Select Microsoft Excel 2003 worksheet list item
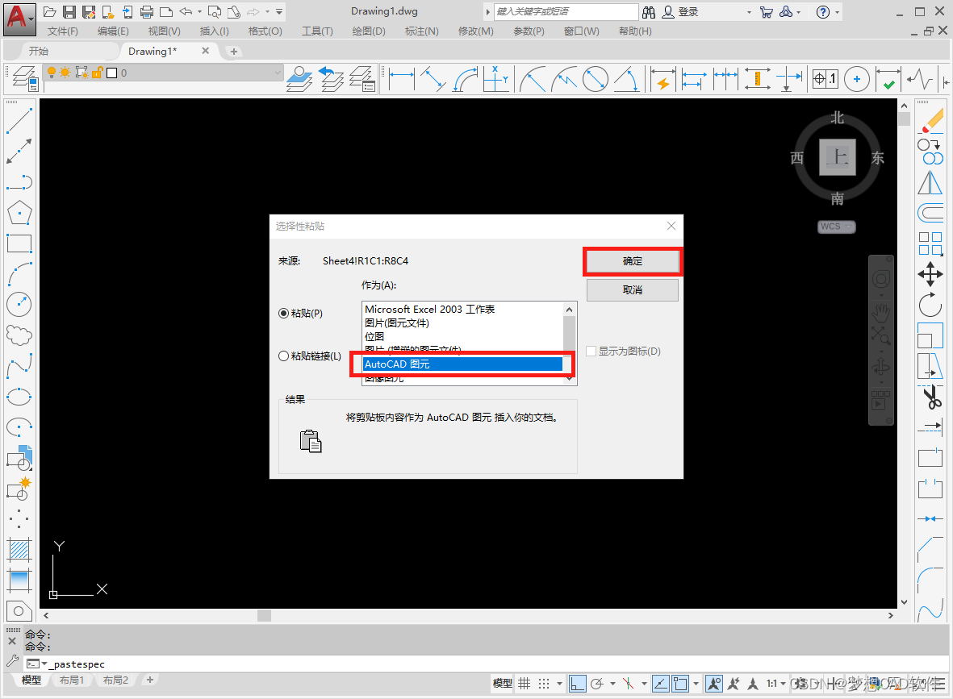 click(x=462, y=309)
